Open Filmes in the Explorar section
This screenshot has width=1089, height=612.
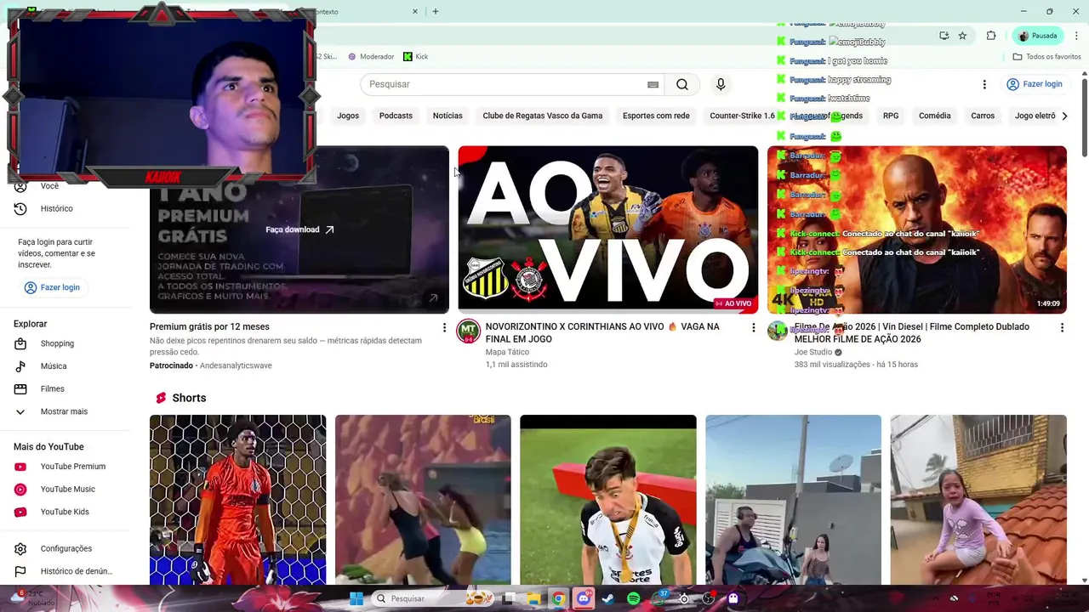(x=52, y=389)
